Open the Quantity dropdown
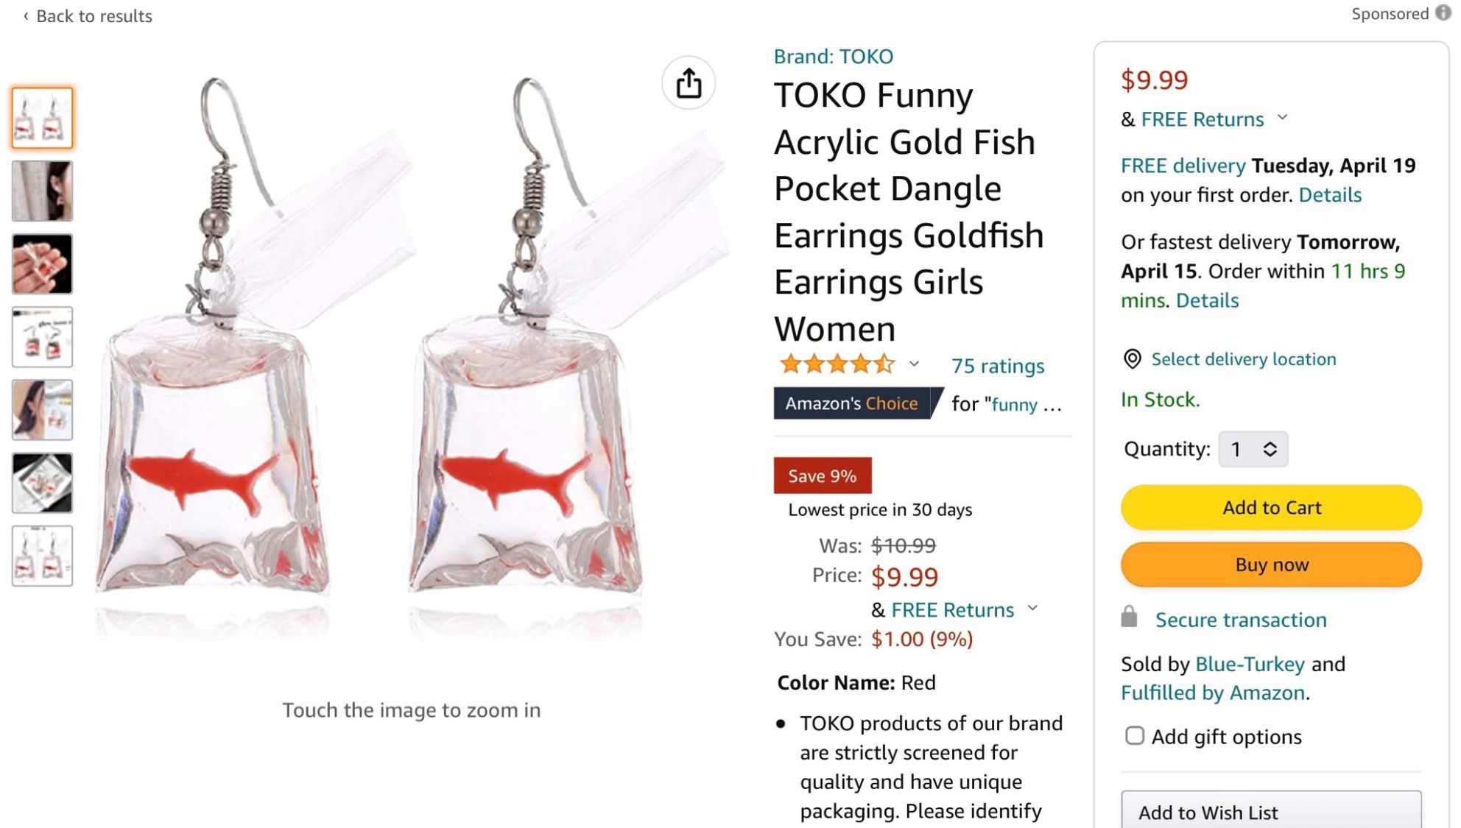Screen dimensions: 1461x828 click(x=1253, y=449)
